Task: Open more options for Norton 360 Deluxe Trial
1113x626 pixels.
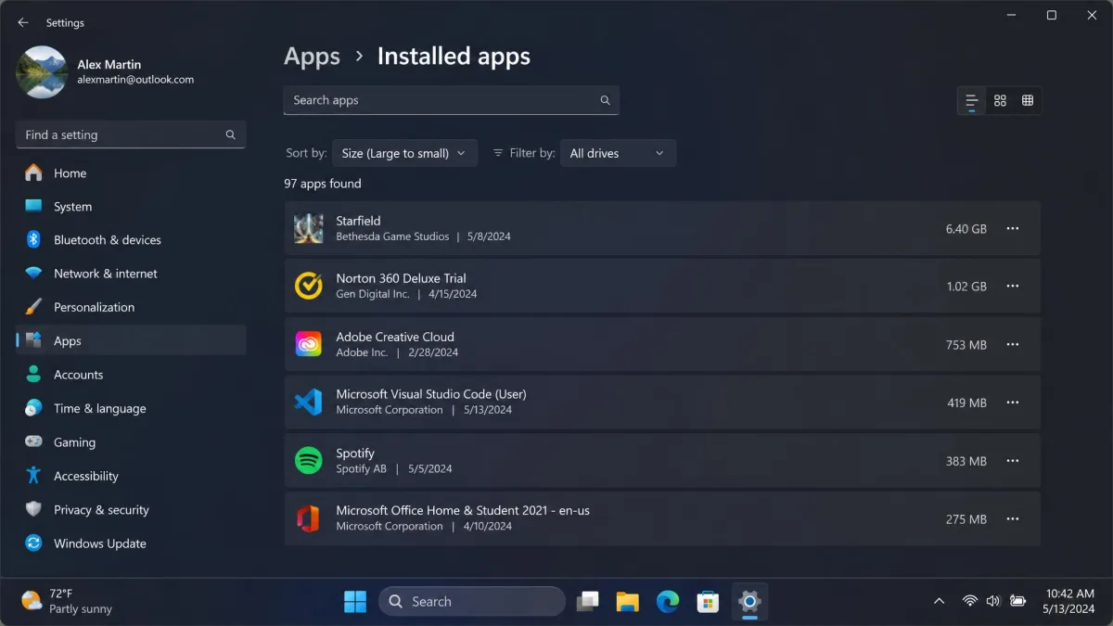Action: pyautogui.click(x=1013, y=287)
